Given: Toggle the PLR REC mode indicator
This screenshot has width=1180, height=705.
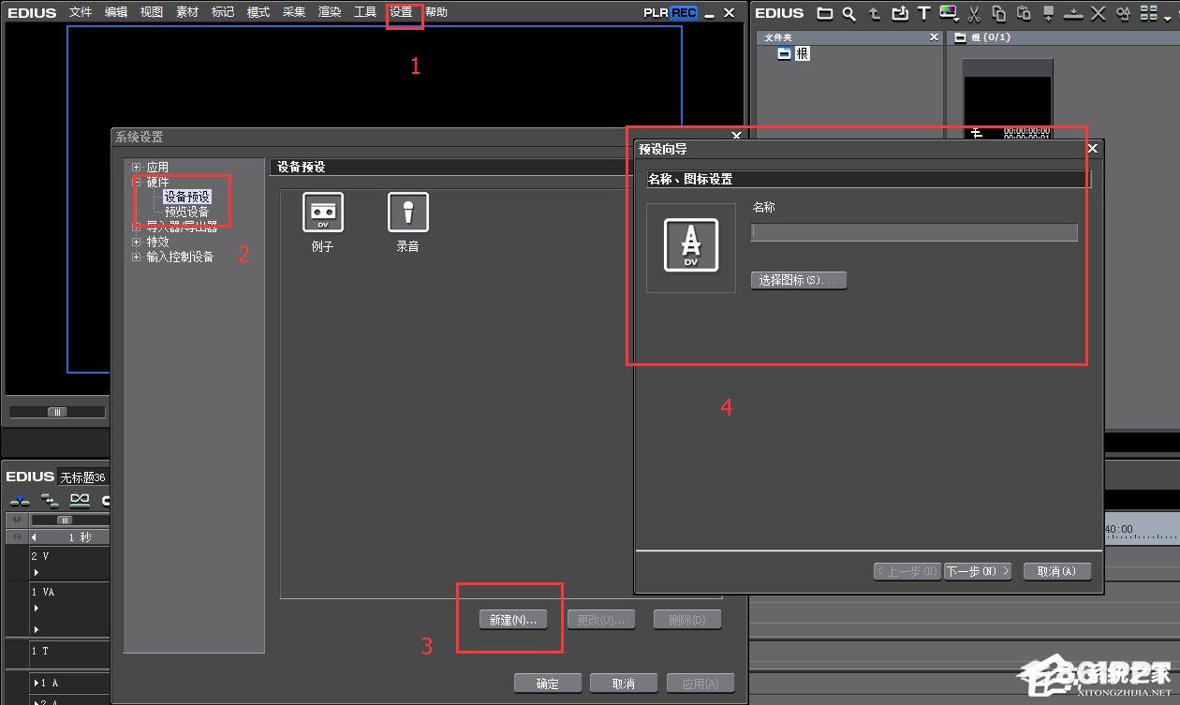Looking at the screenshot, I should [x=670, y=13].
